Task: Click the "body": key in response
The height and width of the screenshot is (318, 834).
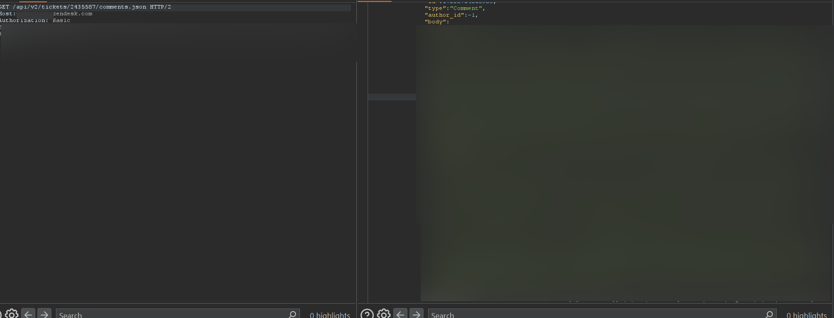Action: coord(437,22)
